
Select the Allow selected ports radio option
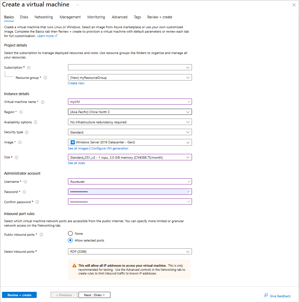[70, 240]
